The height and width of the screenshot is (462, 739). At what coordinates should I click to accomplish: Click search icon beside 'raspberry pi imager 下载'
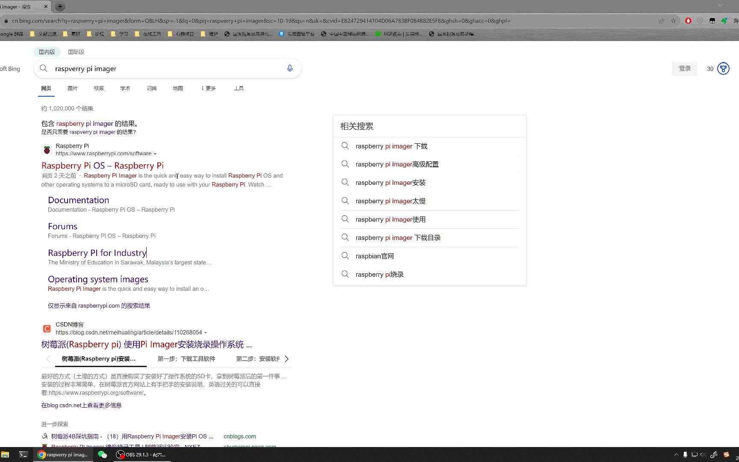click(345, 146)
